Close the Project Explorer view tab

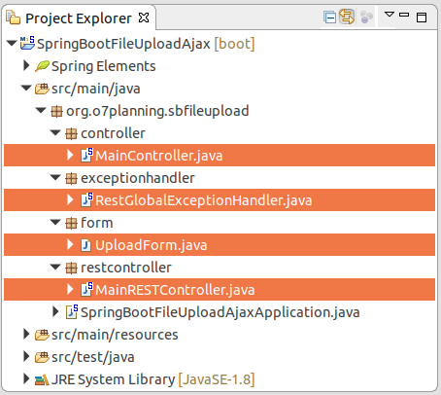point(144,18)
